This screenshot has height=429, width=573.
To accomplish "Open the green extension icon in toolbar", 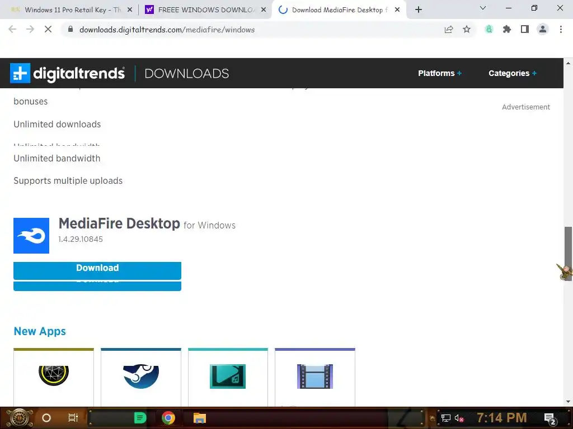I will pos(489,29).
